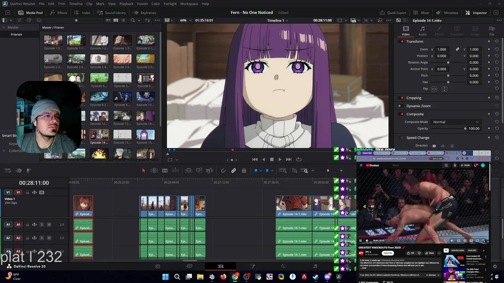Open the Sound Library panel

(111, 13)
